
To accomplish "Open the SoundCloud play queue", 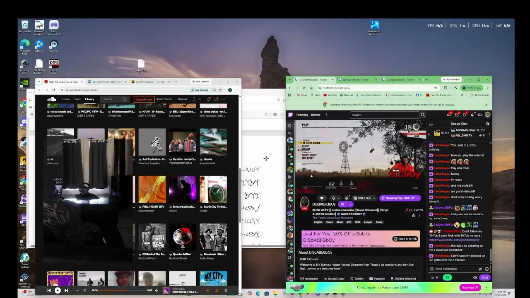I will point(226,291).
